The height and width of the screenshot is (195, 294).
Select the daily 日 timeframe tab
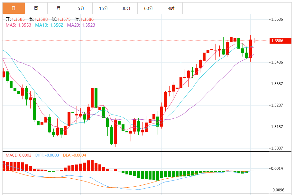14,8
